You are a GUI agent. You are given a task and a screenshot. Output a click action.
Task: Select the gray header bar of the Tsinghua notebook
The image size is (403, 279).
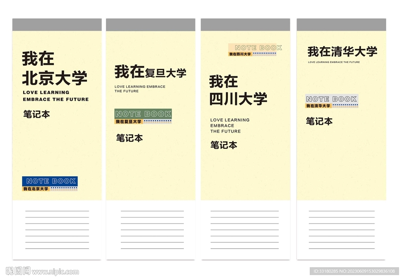(341, 24)
